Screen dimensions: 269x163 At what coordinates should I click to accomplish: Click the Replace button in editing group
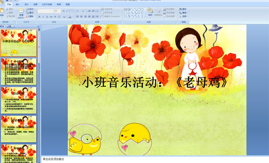[183, 13]
